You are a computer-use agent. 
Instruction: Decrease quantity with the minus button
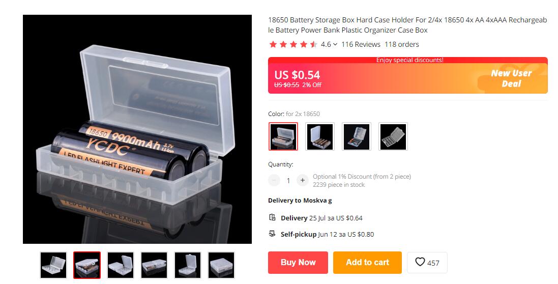pyautogui.click(x=274, y=181)
